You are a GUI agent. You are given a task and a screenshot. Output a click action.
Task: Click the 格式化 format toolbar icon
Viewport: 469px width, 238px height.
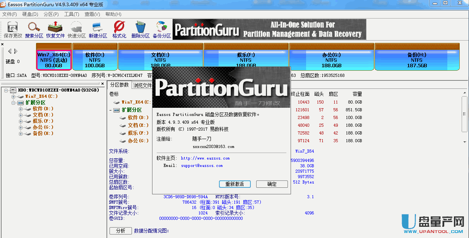[119, 29]
